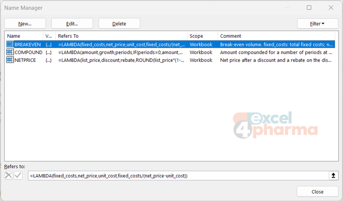This screenshot has height=201, width=343.
Task: Select the BREAKEVEN name row
Action: click(171, 45)
